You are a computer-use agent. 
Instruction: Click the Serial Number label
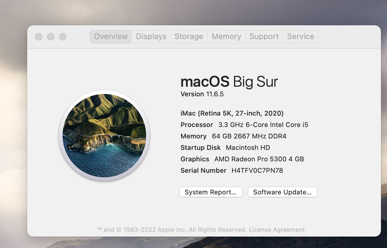pyautogui.click(x=203, y=170)
